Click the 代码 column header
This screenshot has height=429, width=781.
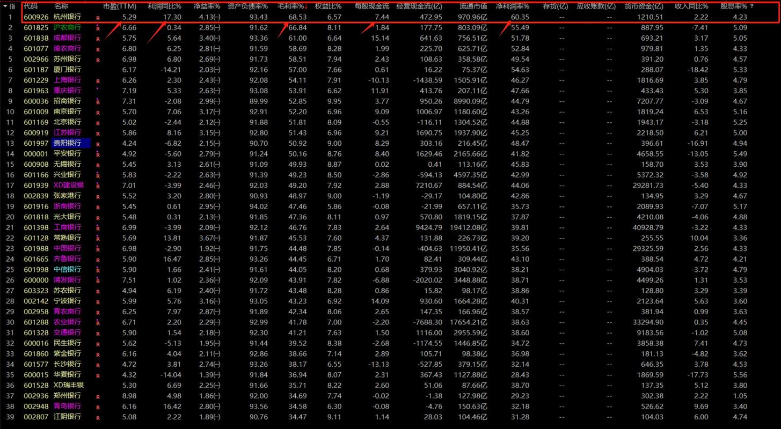click(x=31, y=6)
